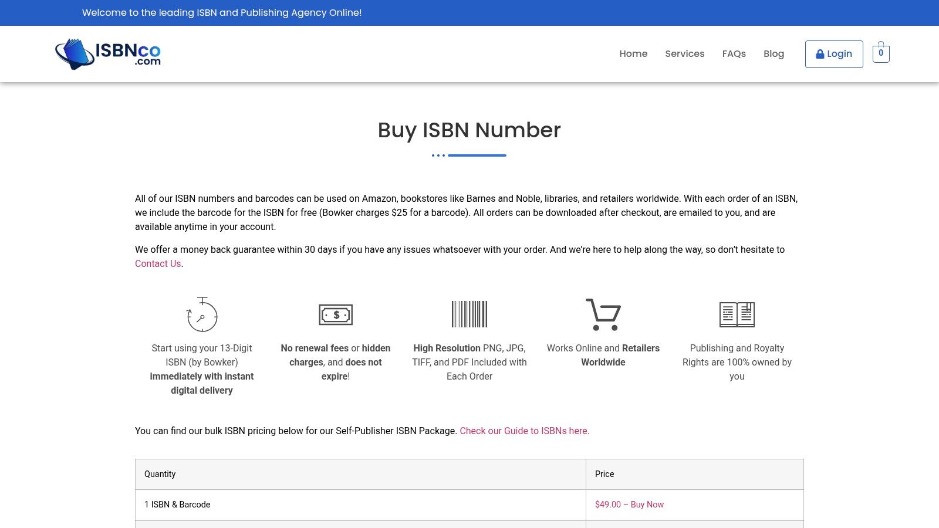Viewport: 939px width, 528px height.
Task: Click the shopping cart retailers icon
Action: pos(603,314)
